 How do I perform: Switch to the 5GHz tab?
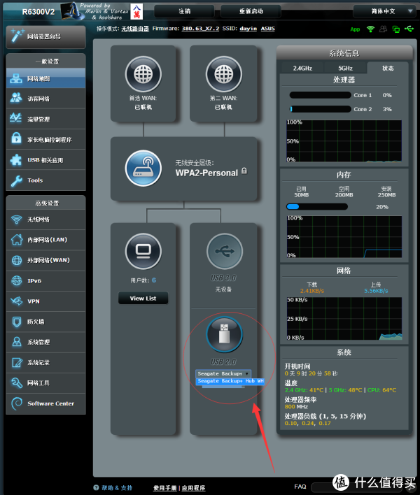coord(345,68)
